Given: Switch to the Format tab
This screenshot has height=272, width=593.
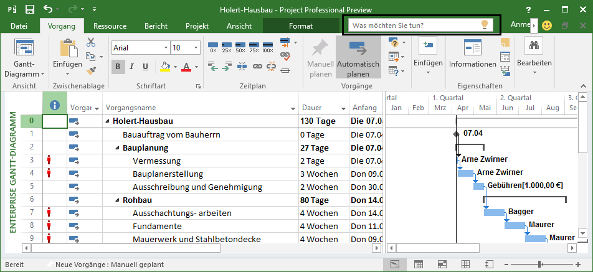Looking at the screenshot, I should [301, 26].
